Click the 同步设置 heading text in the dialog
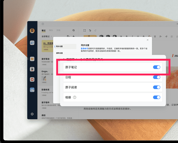The height and width of the screenshot is (143, 178). 85,45
